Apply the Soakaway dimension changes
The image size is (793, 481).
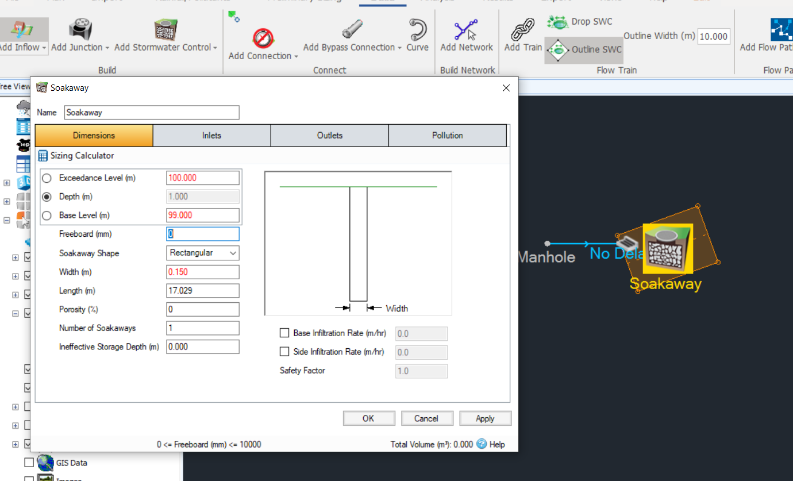485,418
